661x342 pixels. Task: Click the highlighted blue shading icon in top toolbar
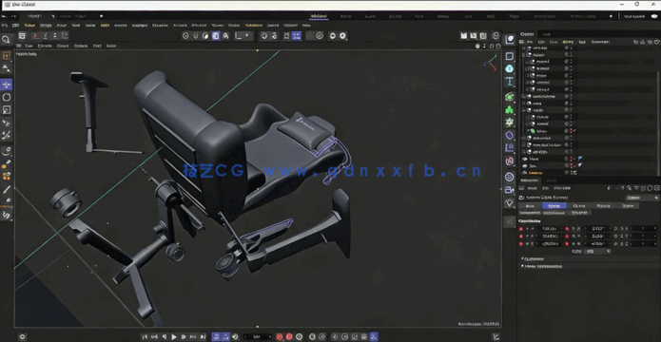216,36
